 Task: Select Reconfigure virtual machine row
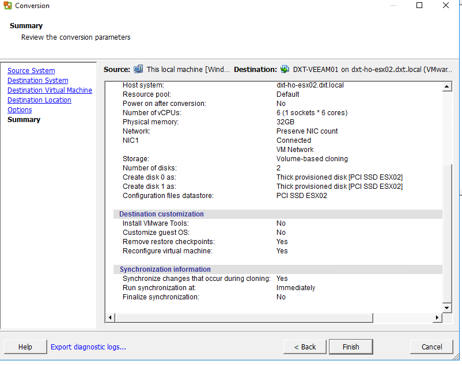(x=277, y=251)
